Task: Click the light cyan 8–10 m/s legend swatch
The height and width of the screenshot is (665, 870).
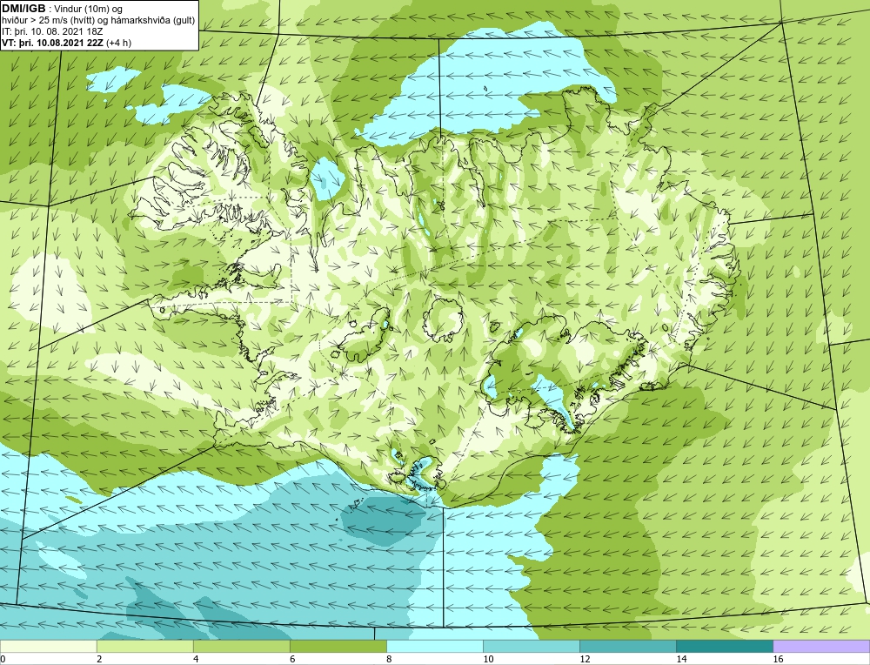Action: (x=434, y=646)
